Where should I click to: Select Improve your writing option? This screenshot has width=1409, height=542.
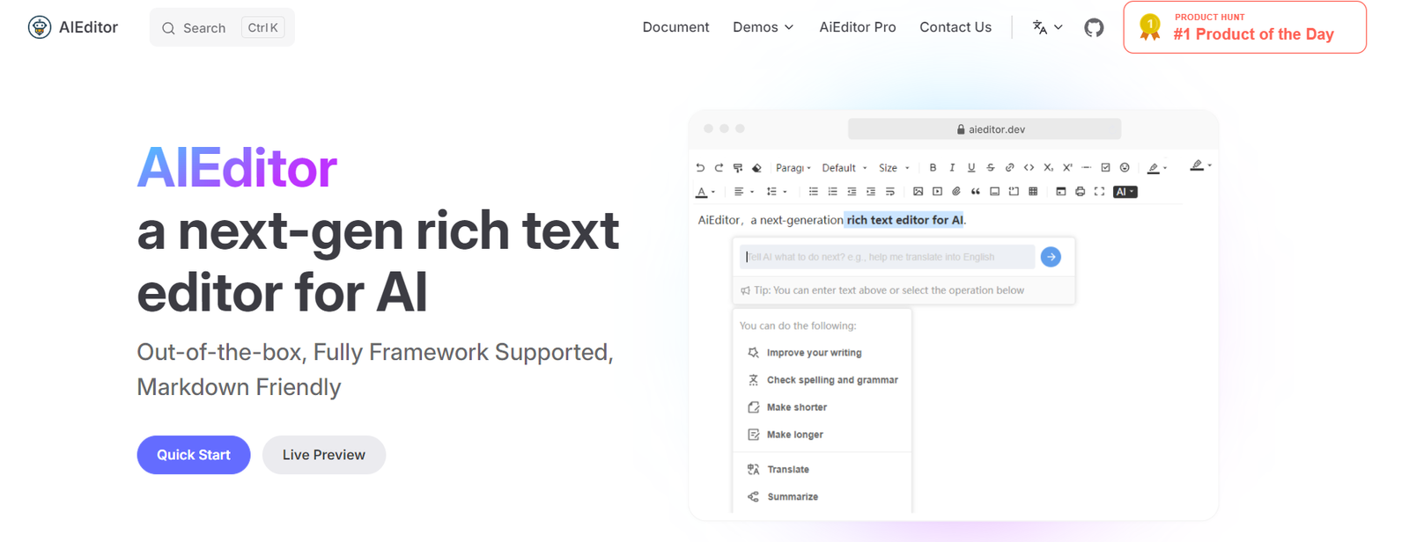coord(814,353)
